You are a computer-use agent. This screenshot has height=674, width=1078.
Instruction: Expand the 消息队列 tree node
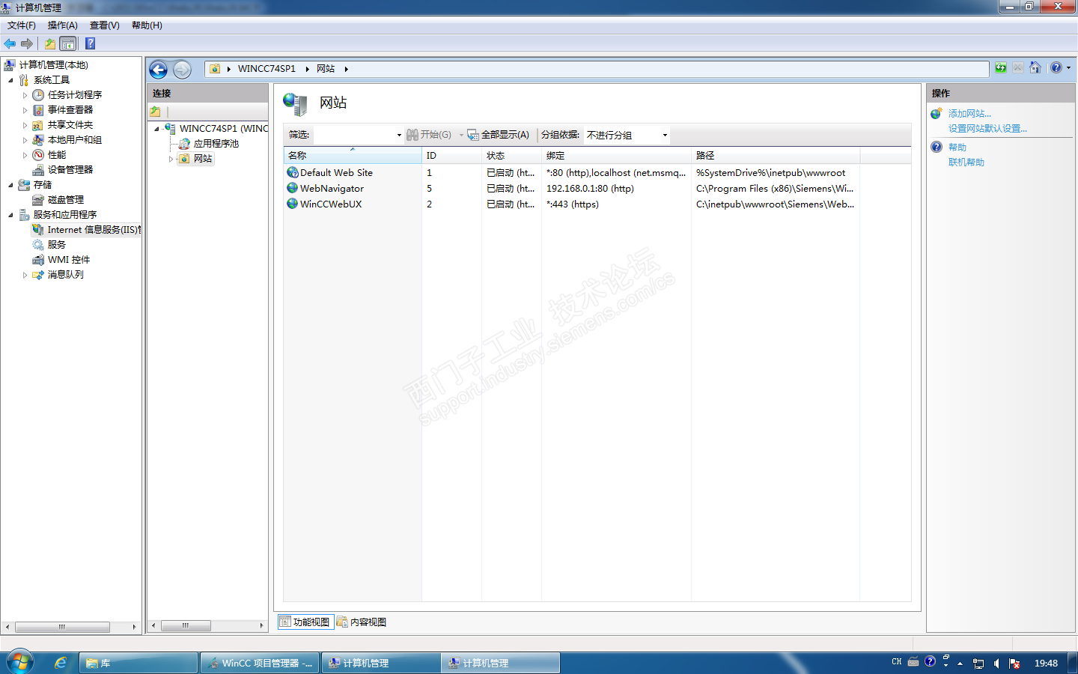[x=25, y=275]
